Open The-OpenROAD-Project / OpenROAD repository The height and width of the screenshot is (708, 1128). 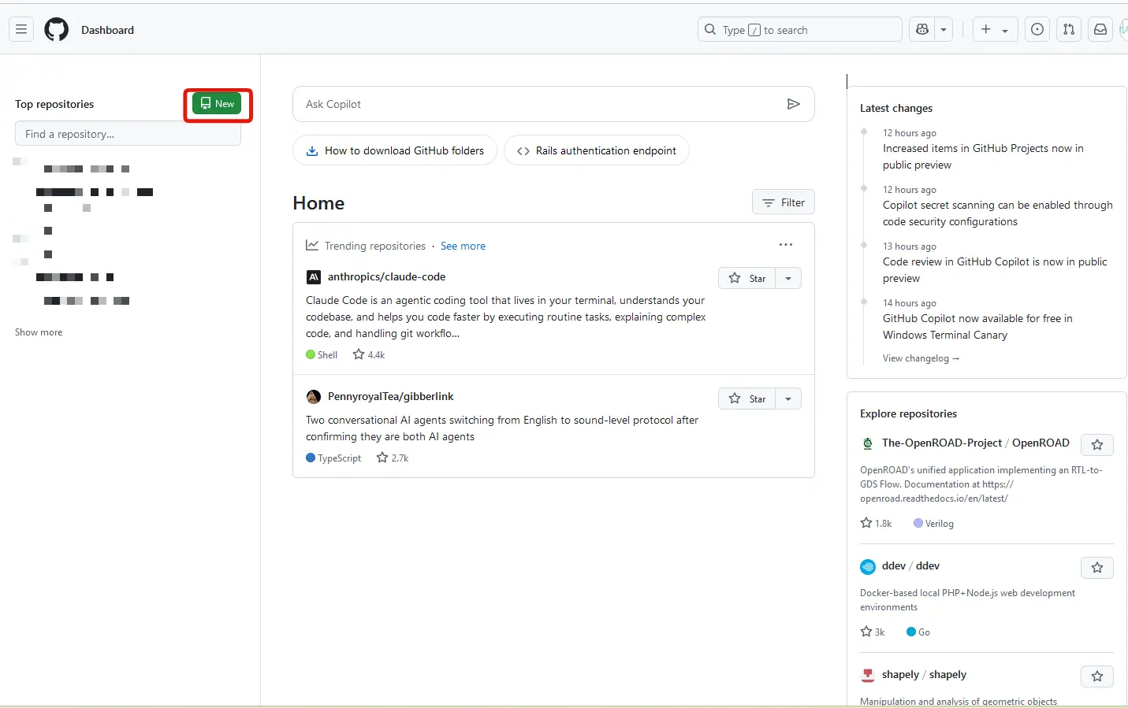pyautogui.click(x=976, y=443)
